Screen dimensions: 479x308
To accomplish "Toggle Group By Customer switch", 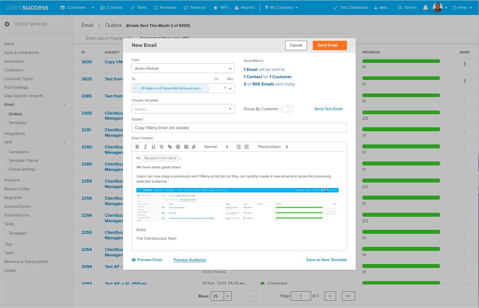I will [287, 109].
